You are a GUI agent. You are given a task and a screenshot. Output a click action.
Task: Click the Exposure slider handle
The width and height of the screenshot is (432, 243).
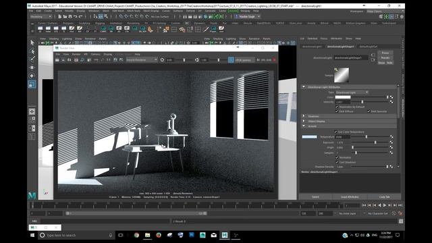pyautogui.click(x=375, y=142)
